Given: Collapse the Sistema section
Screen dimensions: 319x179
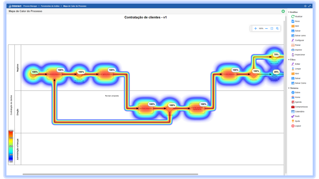Looking at the screenshot, I should tap(289, 88).
